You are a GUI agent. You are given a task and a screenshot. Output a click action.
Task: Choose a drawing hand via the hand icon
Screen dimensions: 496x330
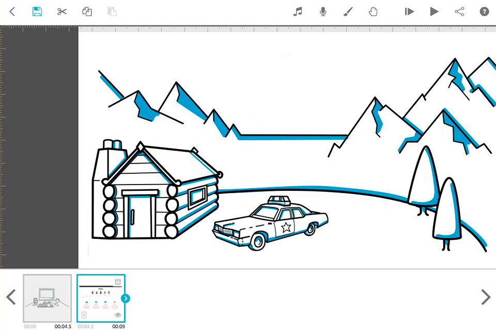(373, 11)
